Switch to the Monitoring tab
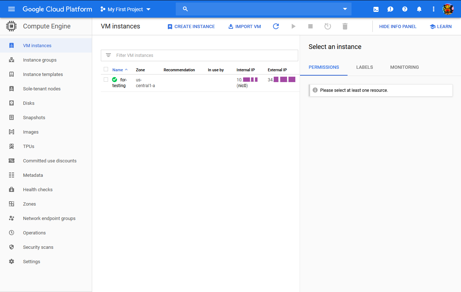This screenshot has width=461, height=292. click(x=404, y=67)
